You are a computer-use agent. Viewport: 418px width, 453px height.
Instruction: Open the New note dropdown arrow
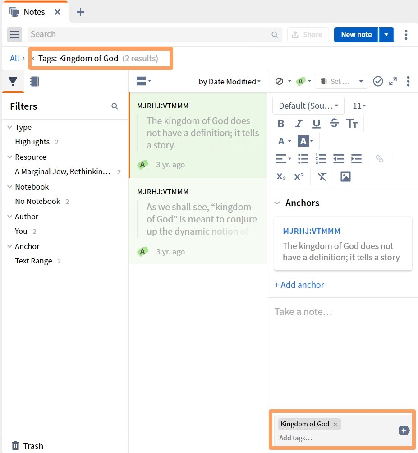[386, 35]
